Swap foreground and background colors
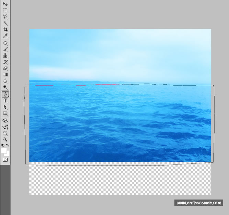The image size is (229, 215). pos(8,145)
